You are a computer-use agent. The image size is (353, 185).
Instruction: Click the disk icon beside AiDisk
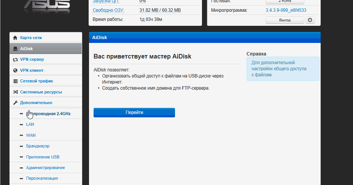coord(15,49)
